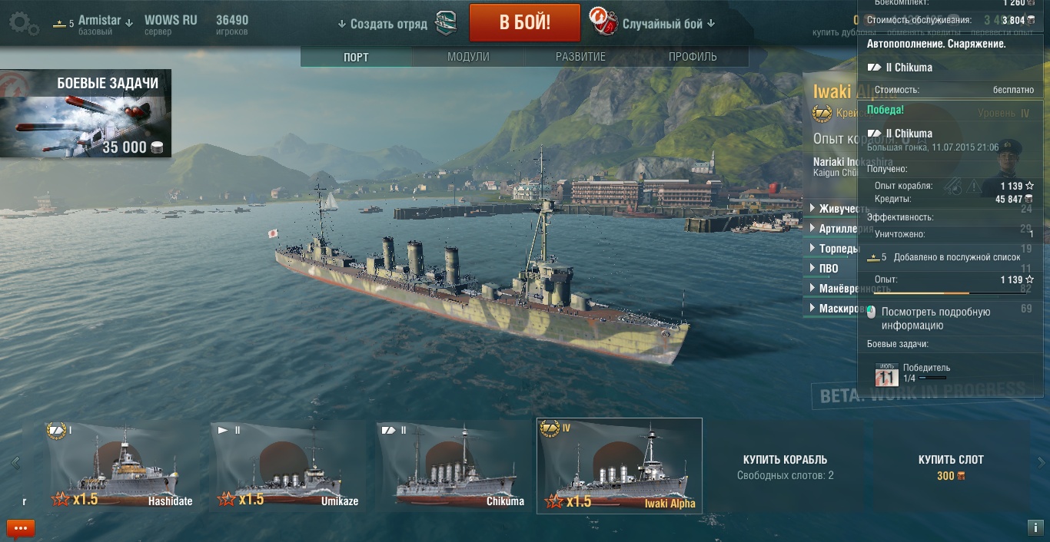Switch to the МОДУЛИ tab
1050x542 pixels.
(x=468, y=57)
